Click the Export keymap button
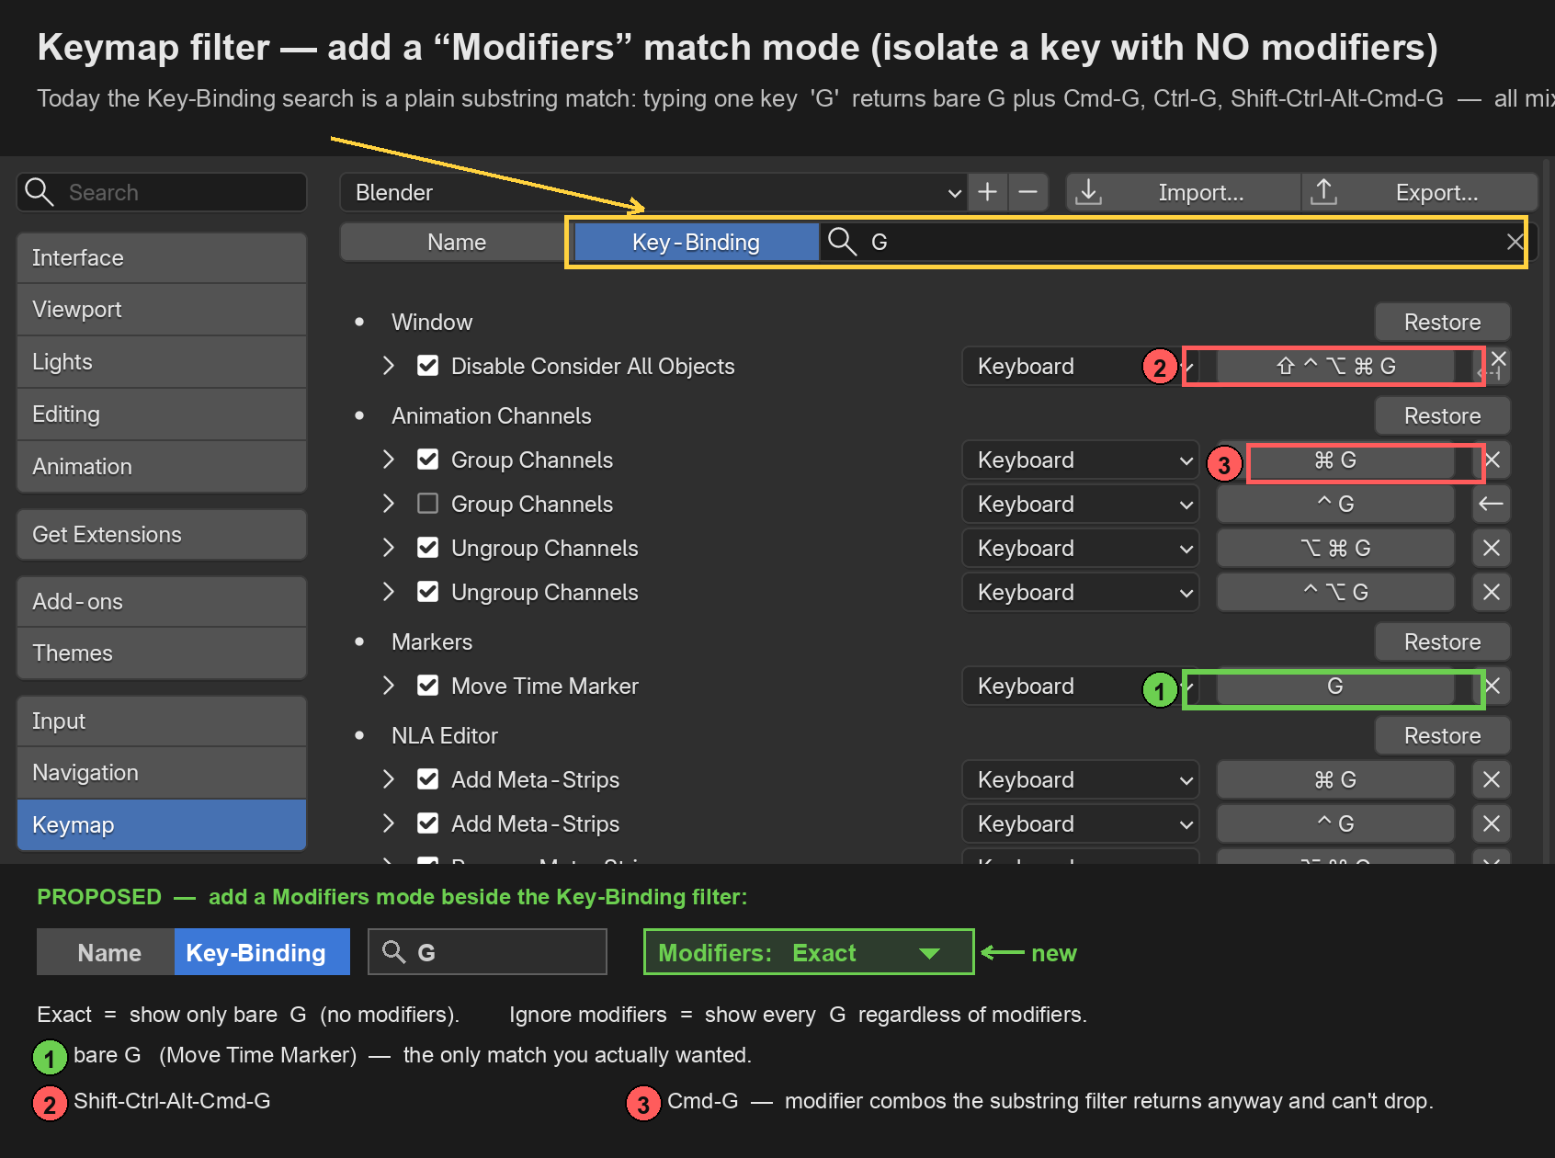The image size is (1555, 1158). pos(1420,192)
